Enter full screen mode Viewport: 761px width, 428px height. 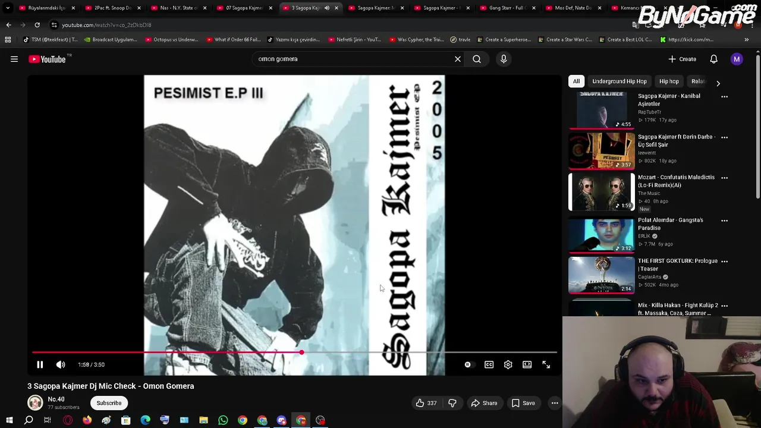pyautogui.click(x=546, y=364)
